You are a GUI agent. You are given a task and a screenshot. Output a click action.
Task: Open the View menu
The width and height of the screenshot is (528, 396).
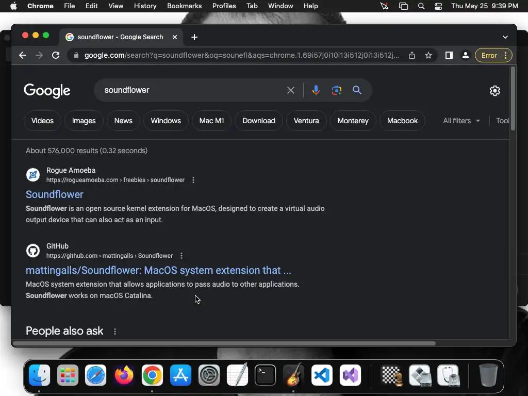[115, 6]
